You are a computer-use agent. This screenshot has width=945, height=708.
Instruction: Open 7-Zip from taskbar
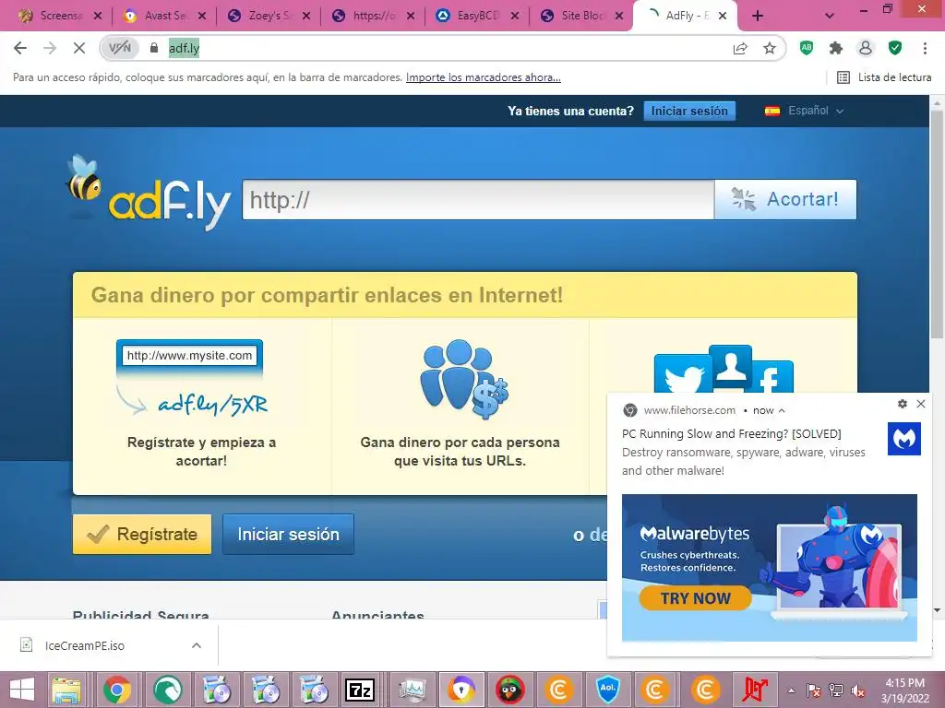point(360,690)
